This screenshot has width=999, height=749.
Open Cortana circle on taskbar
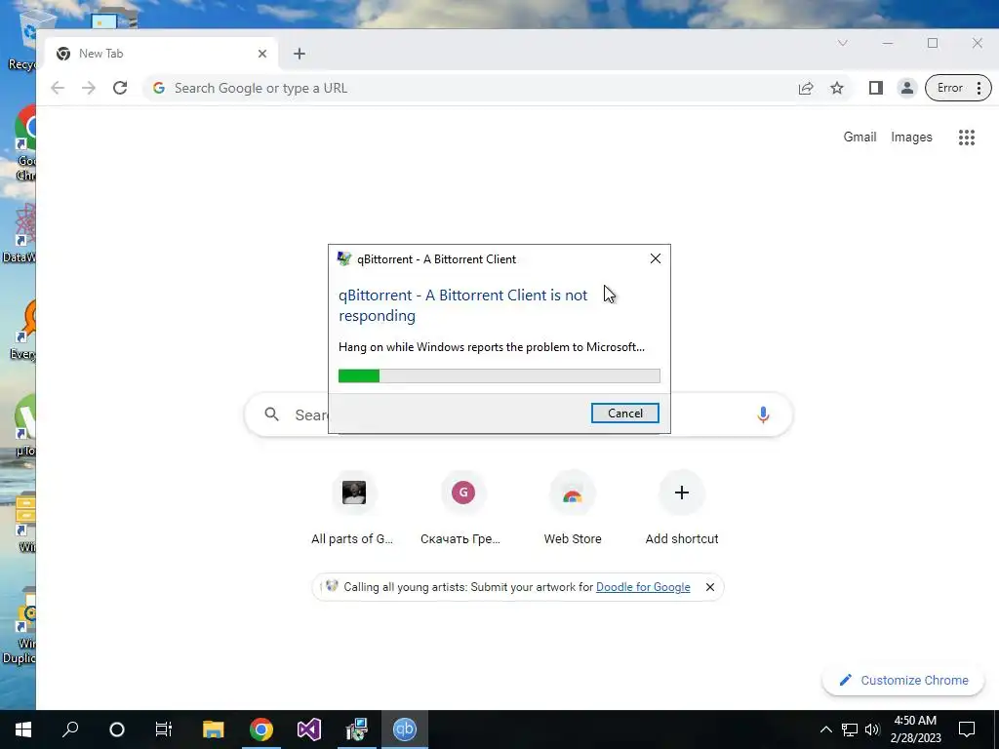pyautogui.click(x=117, y=729)
